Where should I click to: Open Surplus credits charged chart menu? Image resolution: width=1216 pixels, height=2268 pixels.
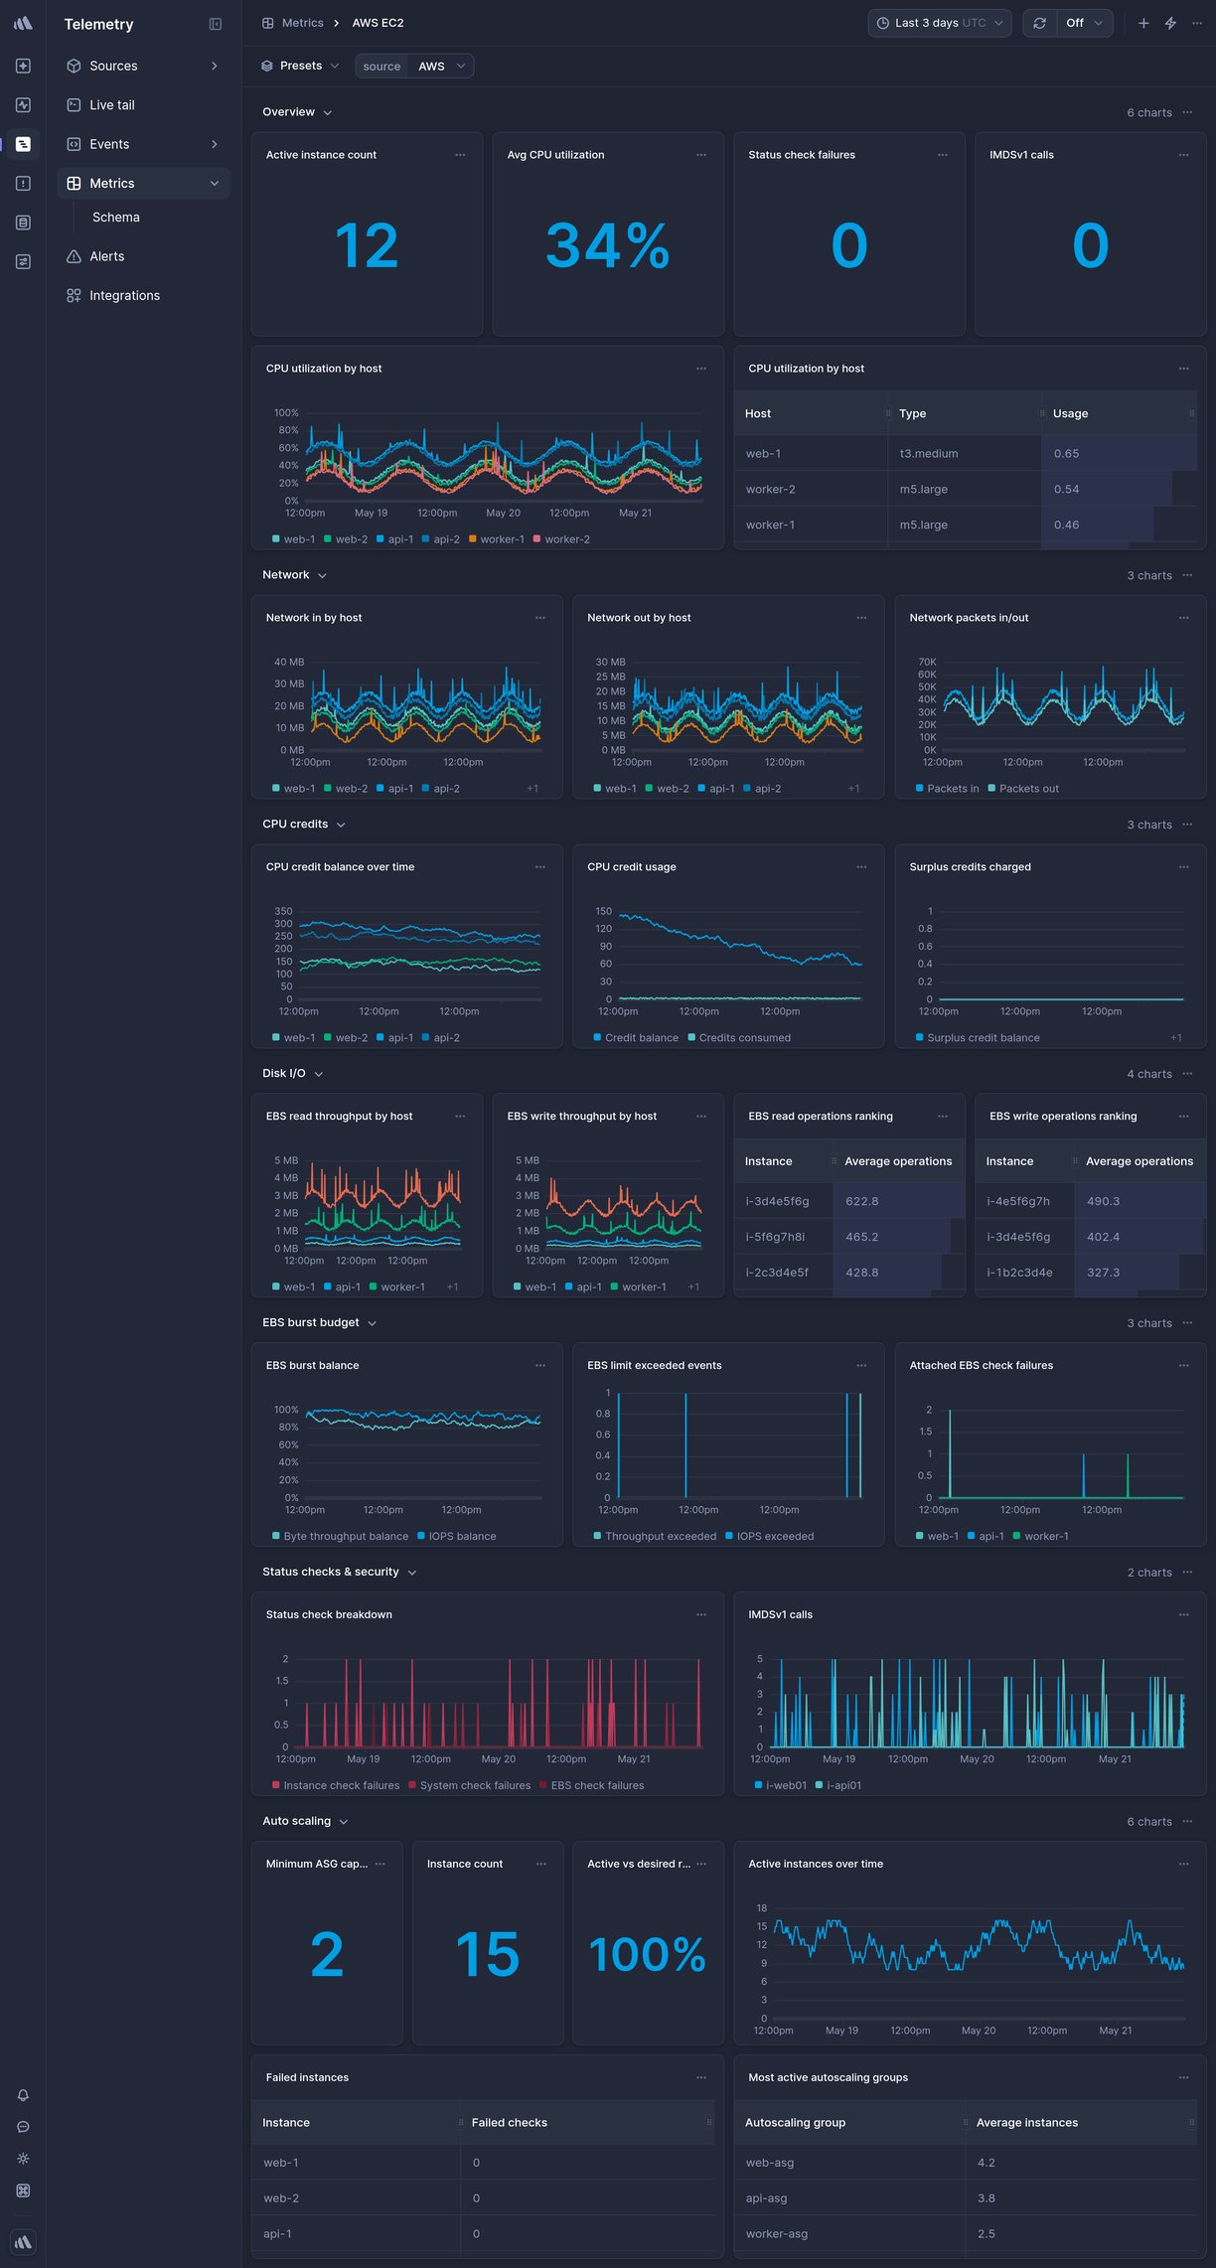coord(1184,867)
